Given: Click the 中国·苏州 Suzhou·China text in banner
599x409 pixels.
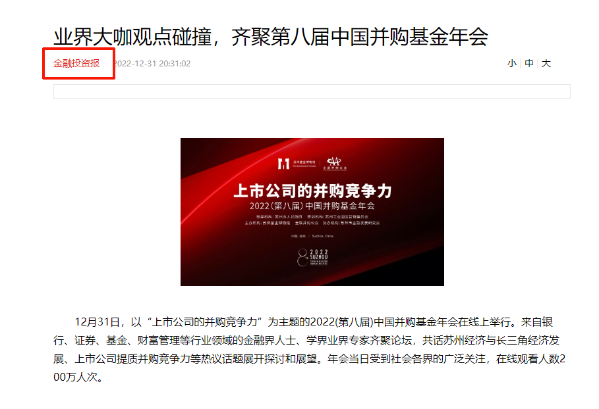Looking at the screenshot, I should point(312,236).
